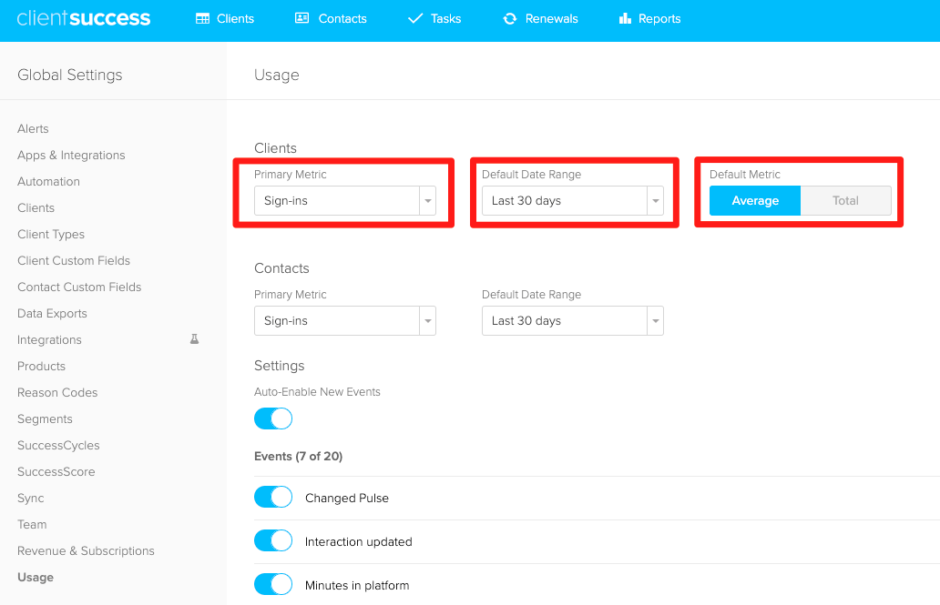Open the Revenue & Subscriptions settings
This screenshot has height=605, width=940.
tap(86, 550)
